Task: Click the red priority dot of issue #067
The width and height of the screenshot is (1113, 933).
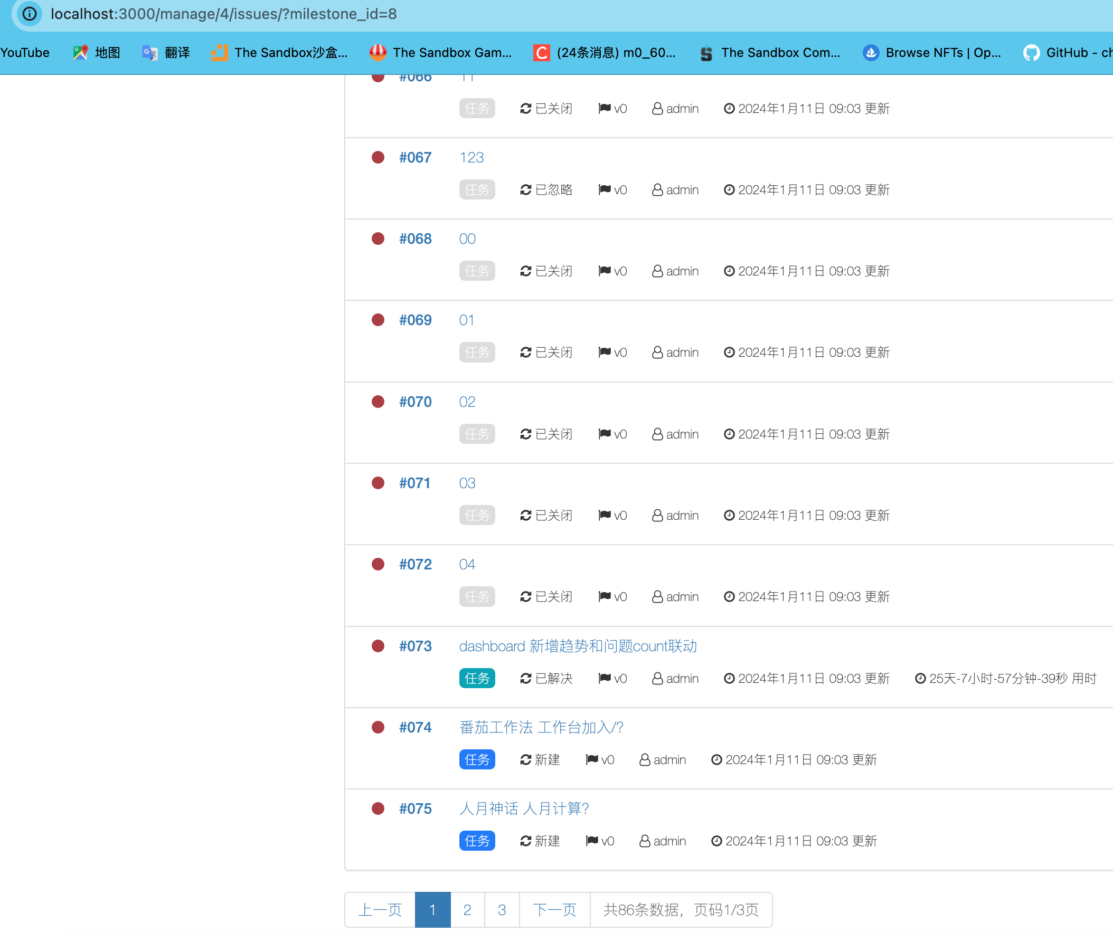Action: 378,157
